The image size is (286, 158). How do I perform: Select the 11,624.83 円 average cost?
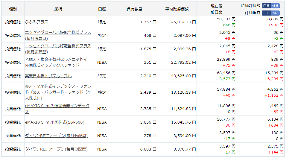[183, 109]
